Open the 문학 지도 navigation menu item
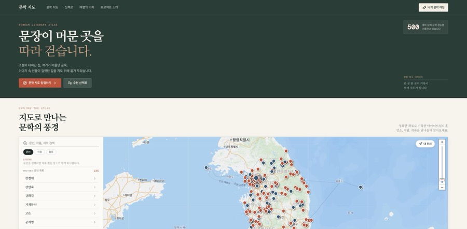The image size is (467, 229). pyautogui.click(x=52, y=7)
